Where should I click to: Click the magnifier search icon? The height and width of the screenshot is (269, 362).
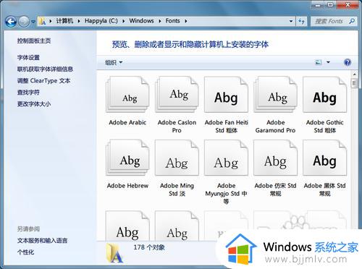(352, 21)
